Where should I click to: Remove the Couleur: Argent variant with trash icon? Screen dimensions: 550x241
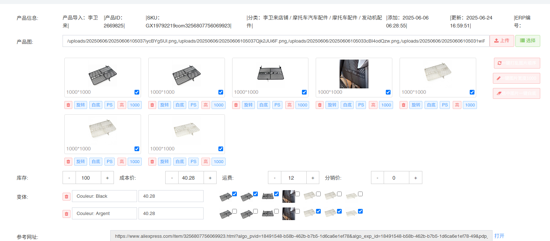point(67,214)
